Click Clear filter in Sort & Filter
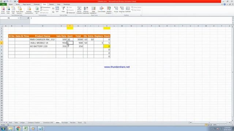Viewport: 234px width, 131px height. point(69,7)
